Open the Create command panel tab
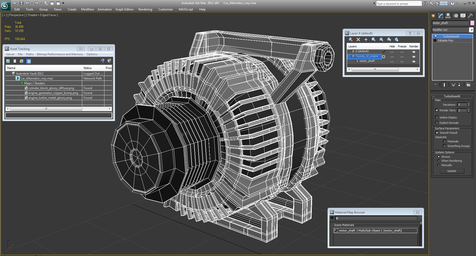This screenshot has width=476, height=256. (x=433, y=16)
